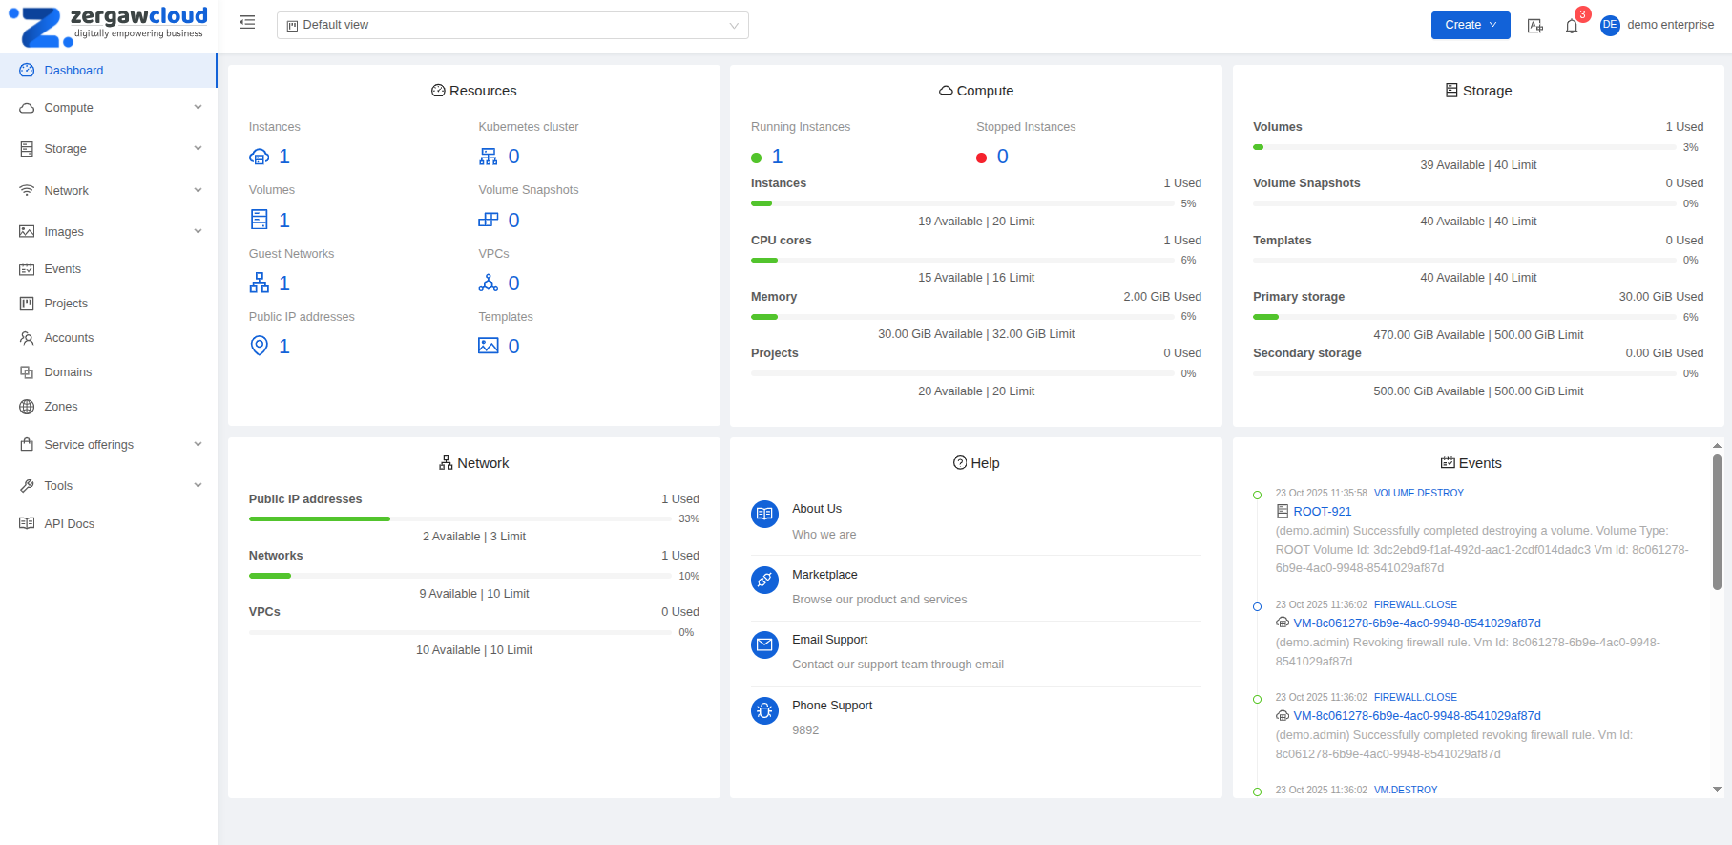The width and height of the screenshot is (1732, 845).
Task: Open the Default view dropdown
Action: (512, 25)
